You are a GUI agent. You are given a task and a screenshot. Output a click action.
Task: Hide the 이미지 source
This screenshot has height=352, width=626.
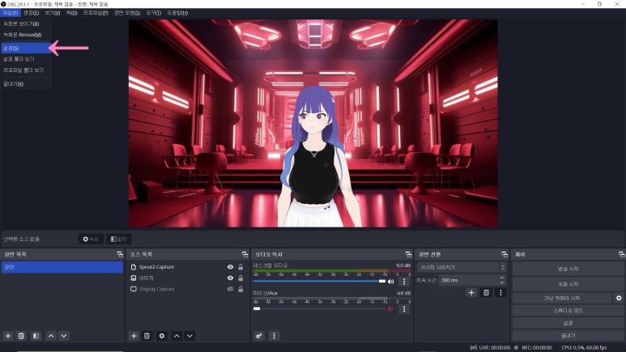click(x=230, y=278)
